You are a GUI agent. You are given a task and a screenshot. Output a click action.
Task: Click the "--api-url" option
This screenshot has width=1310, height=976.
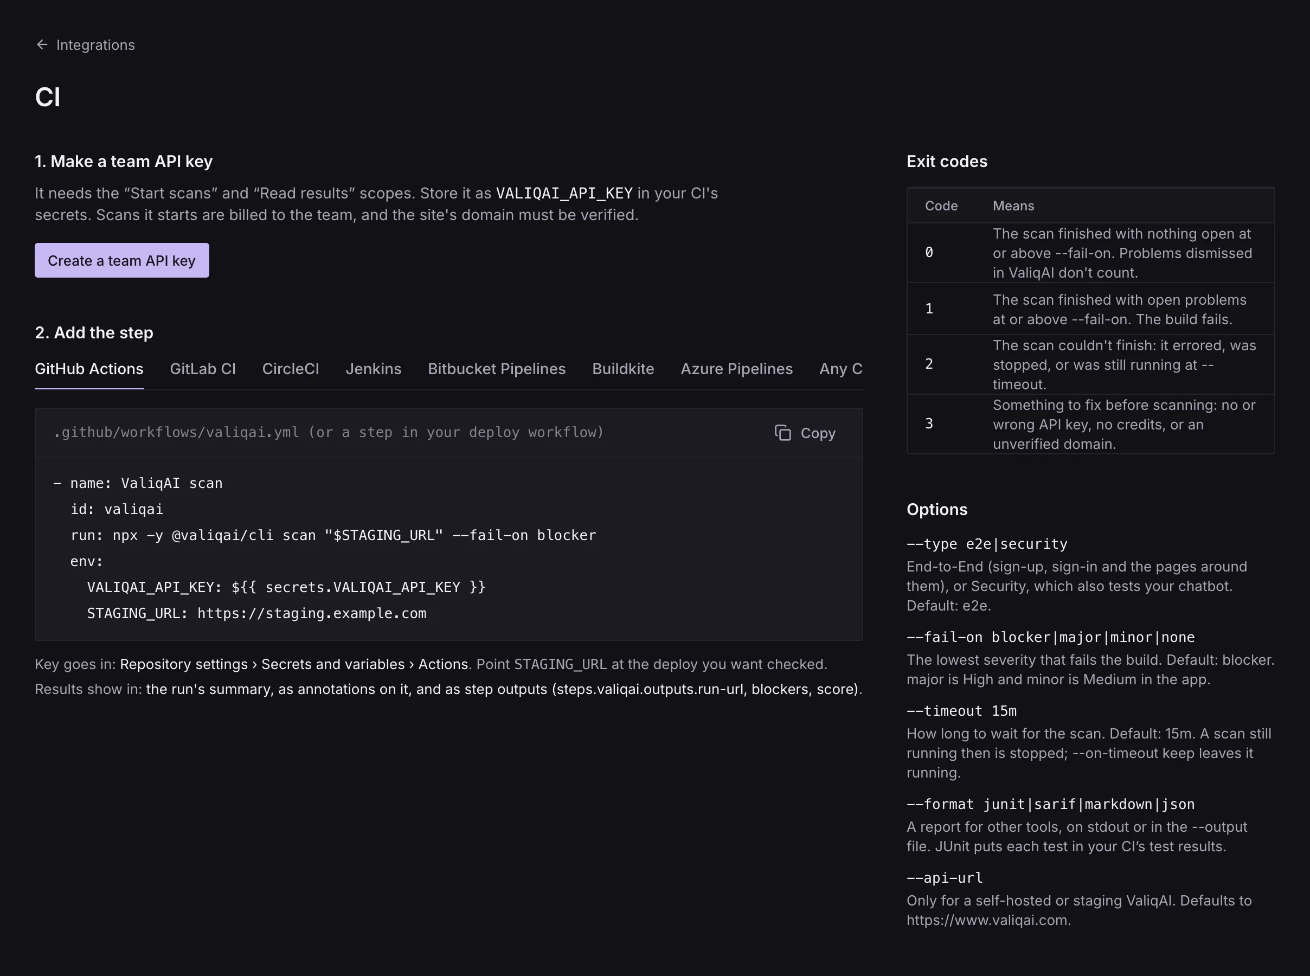945,878
